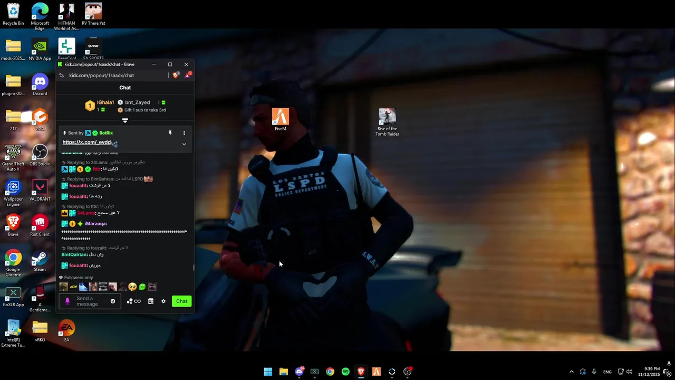
Task: Select Microsoft Edge desktop icon
Action: coord(40,17)
